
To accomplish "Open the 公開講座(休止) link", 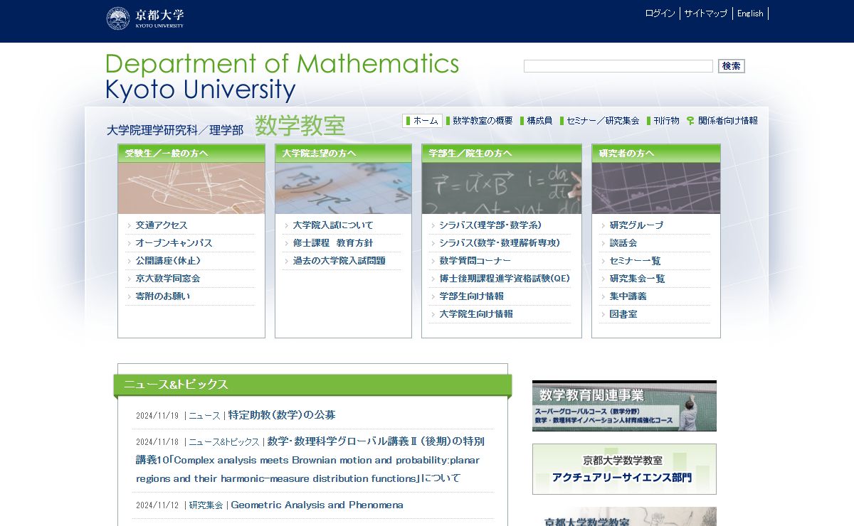I will point(168,261).
